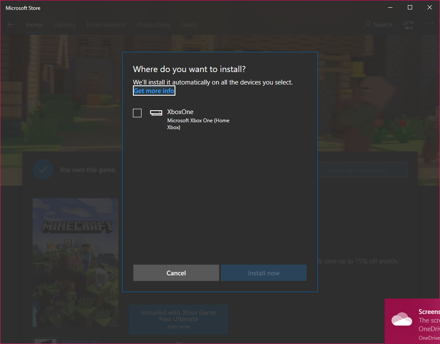The width and height of the screenshot is (440, 344).
Task: Cancel the install dialog
Action: point(176,273)
